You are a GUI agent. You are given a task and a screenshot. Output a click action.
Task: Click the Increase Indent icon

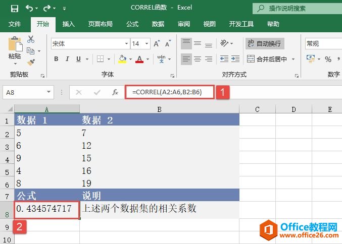pyautogui.click(x=235, y=59)
